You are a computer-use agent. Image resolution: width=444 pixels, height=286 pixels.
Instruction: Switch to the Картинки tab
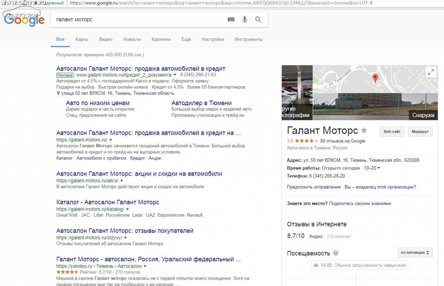coord(161,39)
